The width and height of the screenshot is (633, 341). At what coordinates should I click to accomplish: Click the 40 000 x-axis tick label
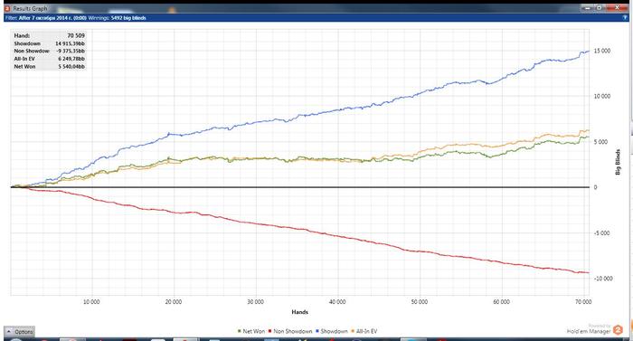[x=337, y=302]
